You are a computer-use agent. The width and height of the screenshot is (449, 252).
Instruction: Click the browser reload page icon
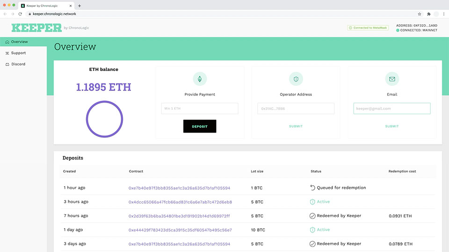[20, 14]
